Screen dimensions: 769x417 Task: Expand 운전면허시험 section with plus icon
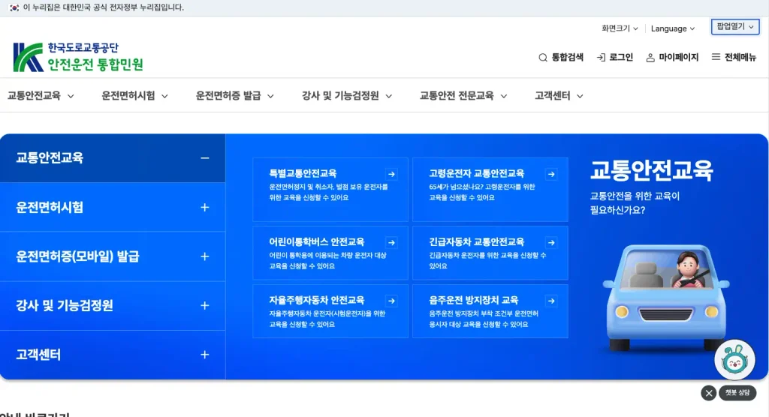204,207
